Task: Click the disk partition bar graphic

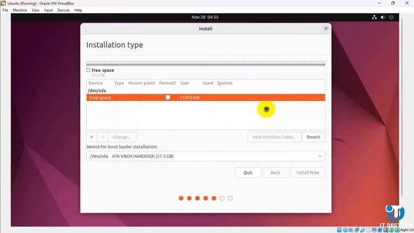Action: click(206, 63)
